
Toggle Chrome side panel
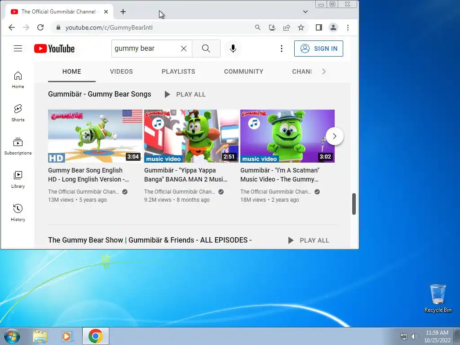tap(319, 27)
